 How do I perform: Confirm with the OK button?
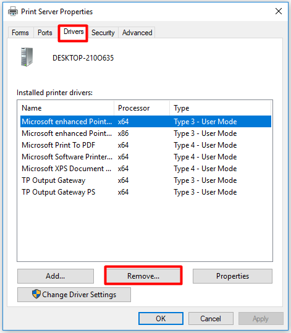pos(161,319)
